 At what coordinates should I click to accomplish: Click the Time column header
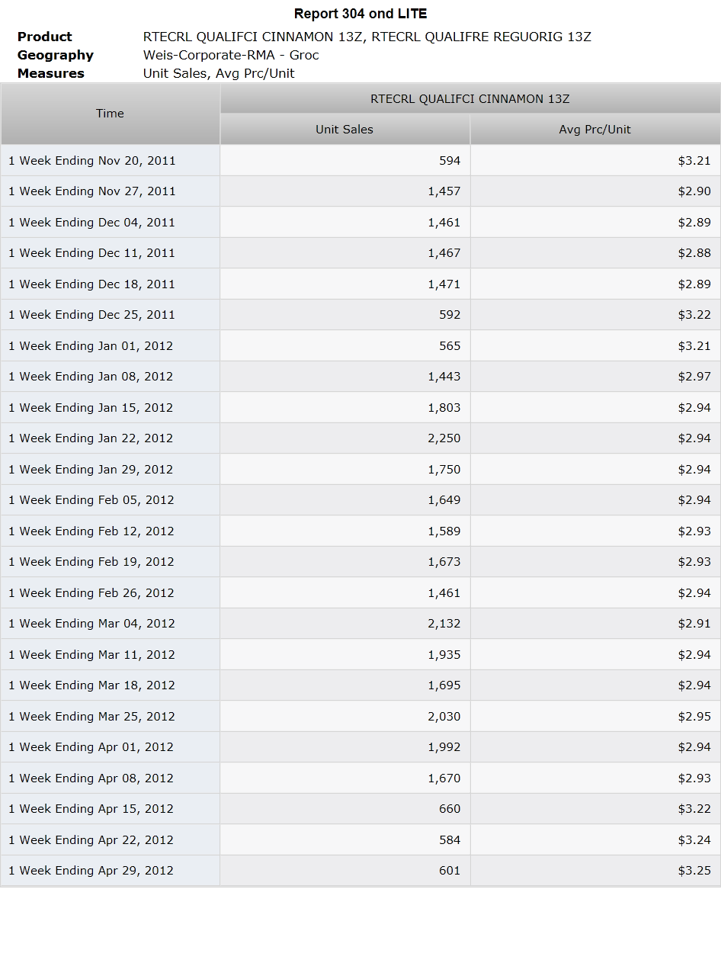click(110, 114)
